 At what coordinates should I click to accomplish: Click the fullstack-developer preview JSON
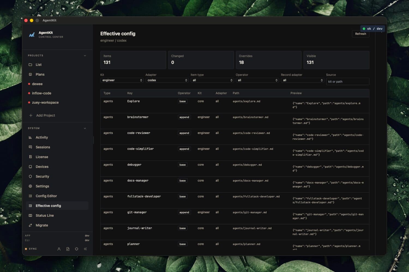click(327, 200)
